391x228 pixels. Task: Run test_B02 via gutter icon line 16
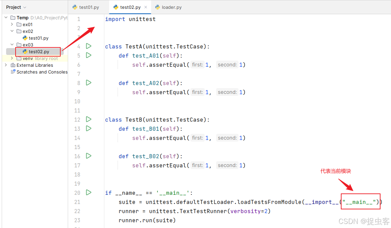point(88,156)
